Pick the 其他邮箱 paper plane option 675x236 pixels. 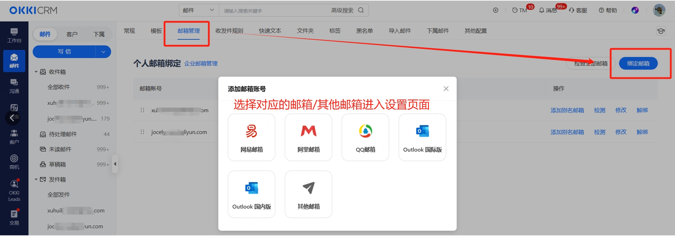(x=308, y=194)
